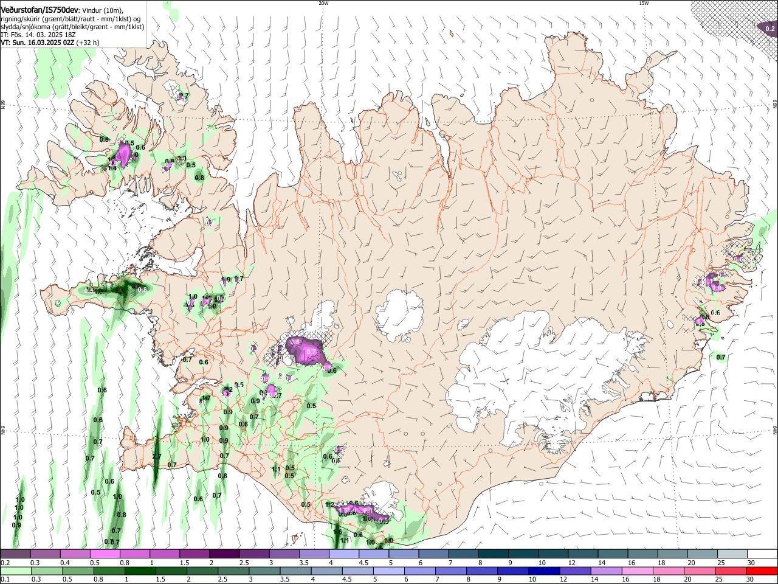Click the dark teal swatch between 8 and 9 in snow scale
Viewport: 778px width, 584px height.
click(x=493, y=554)
